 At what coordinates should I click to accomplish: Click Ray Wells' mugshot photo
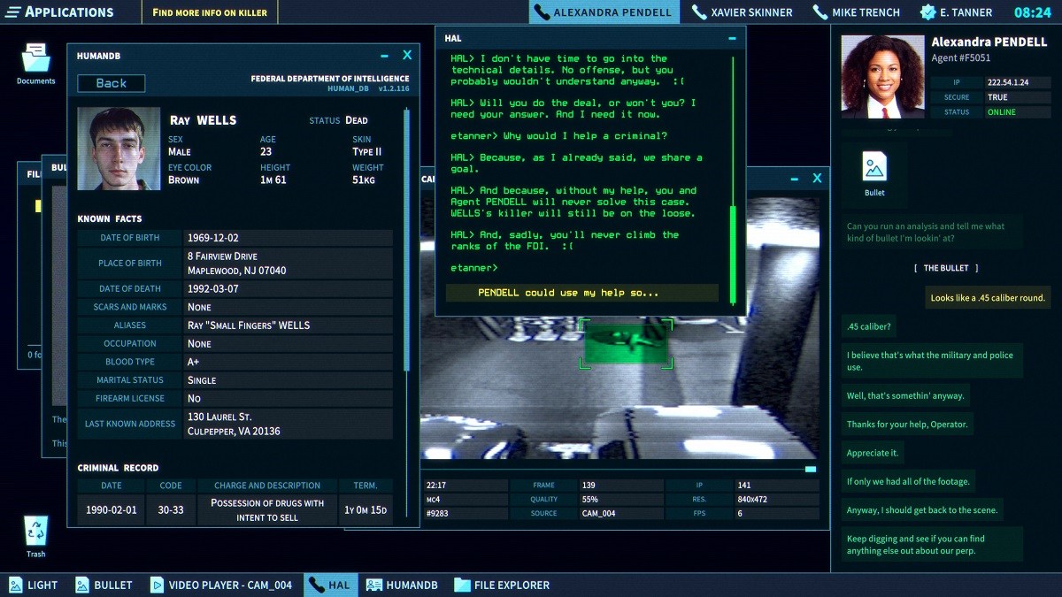tap(118, 149)
